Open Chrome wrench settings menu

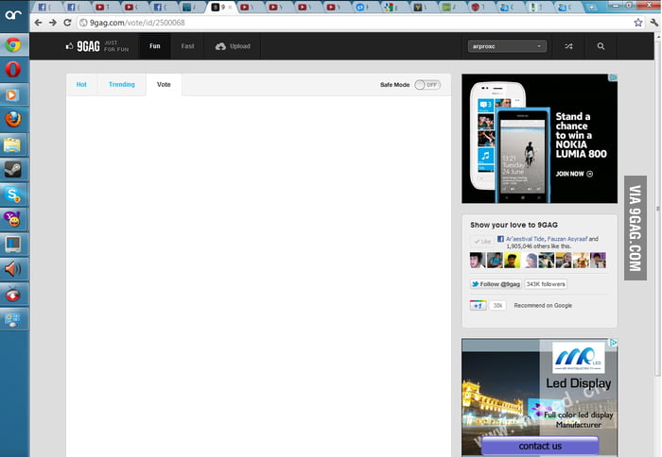click(653, 22)
